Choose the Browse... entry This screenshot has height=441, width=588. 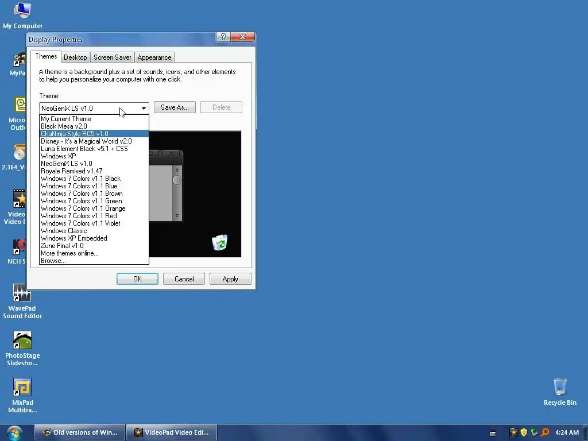[x=94, y=261]
